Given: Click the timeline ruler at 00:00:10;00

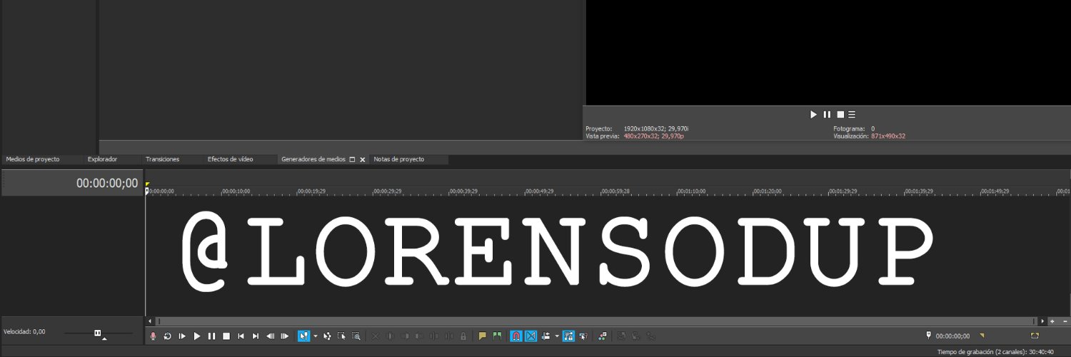Looking at the screenshot, I should tap(236, 191).
